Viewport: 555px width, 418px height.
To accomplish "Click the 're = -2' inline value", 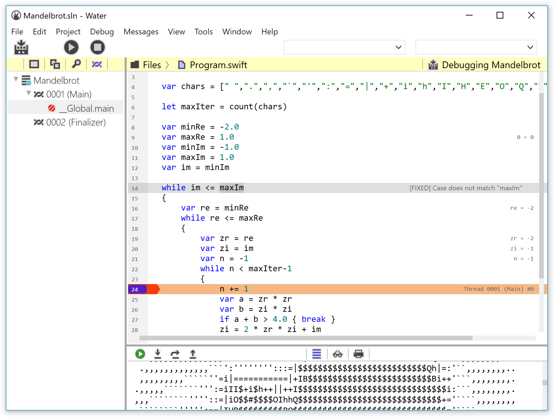I will coord(522,208).
